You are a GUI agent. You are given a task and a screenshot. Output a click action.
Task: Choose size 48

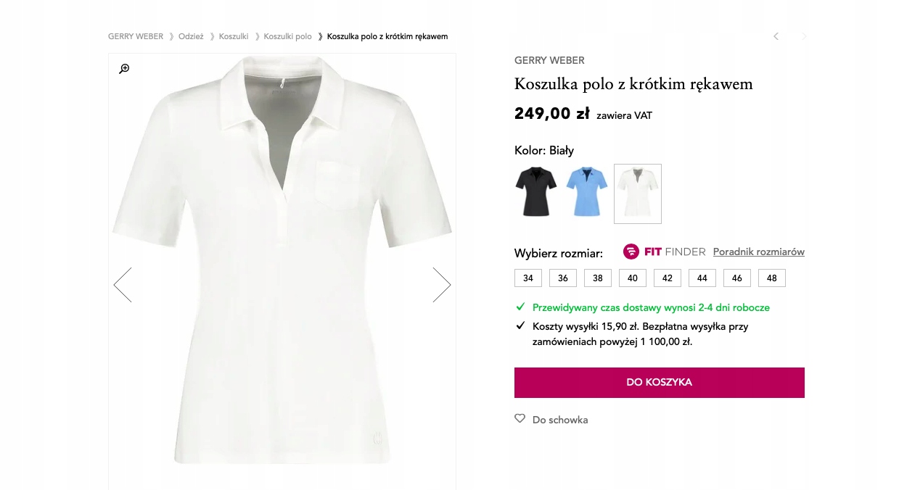click(771, 278)
